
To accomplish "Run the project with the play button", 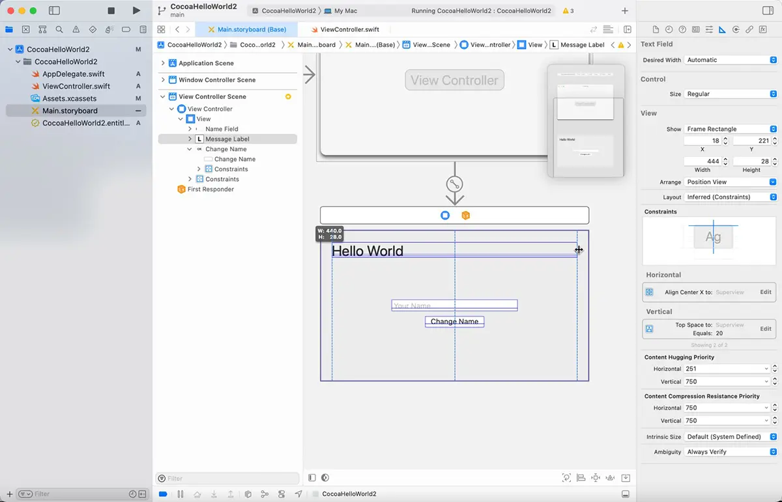I will click(136, 10).
